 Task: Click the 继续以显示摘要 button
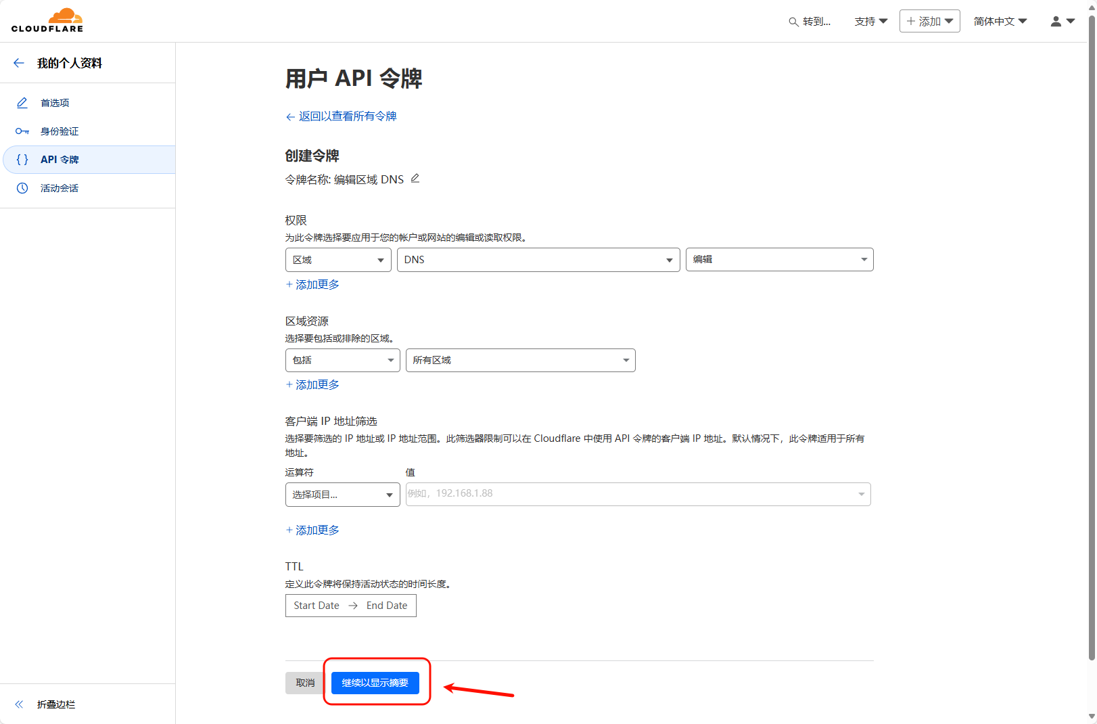375,683
